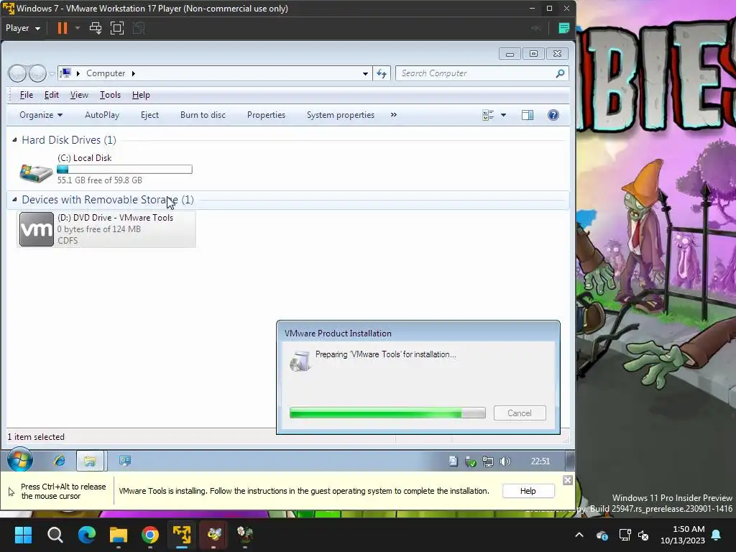Viewport: 736px width, 552px height.
Task: Open the green notes icon in VMware toolbar
Action: point(563,28)
